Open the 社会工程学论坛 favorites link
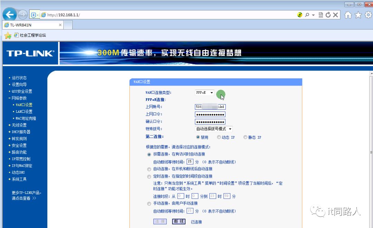 [x=30, y=35]
